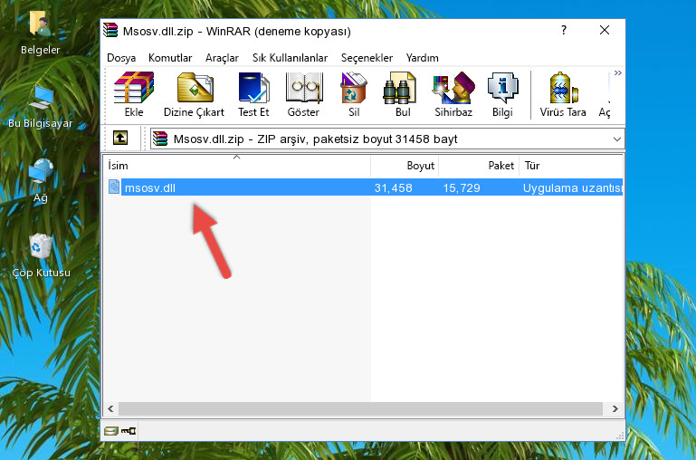Select Belgeler desktop icon

[41, 34]
